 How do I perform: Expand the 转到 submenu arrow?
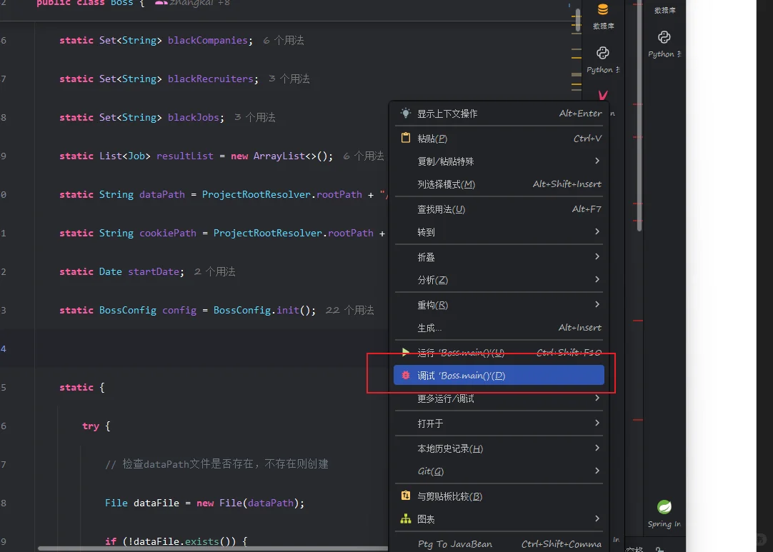pyautogui.click(x=597, y=231)
